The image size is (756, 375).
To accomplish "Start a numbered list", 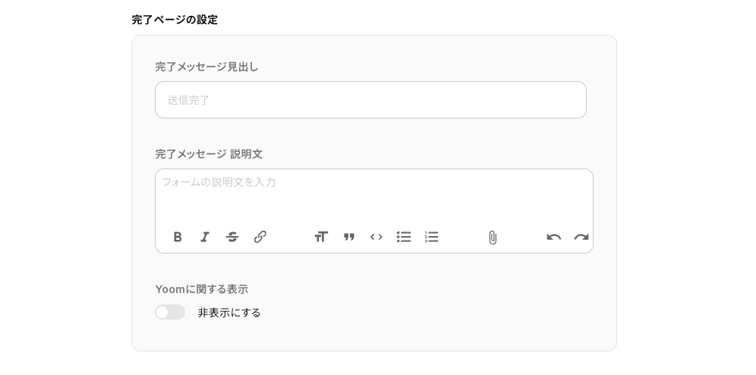I will [x=432, y=237].
